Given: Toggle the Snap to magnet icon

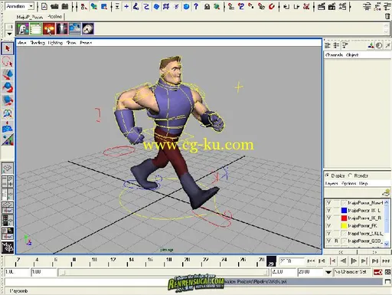Looking at the screenshot, I should [x=272, y=6].
